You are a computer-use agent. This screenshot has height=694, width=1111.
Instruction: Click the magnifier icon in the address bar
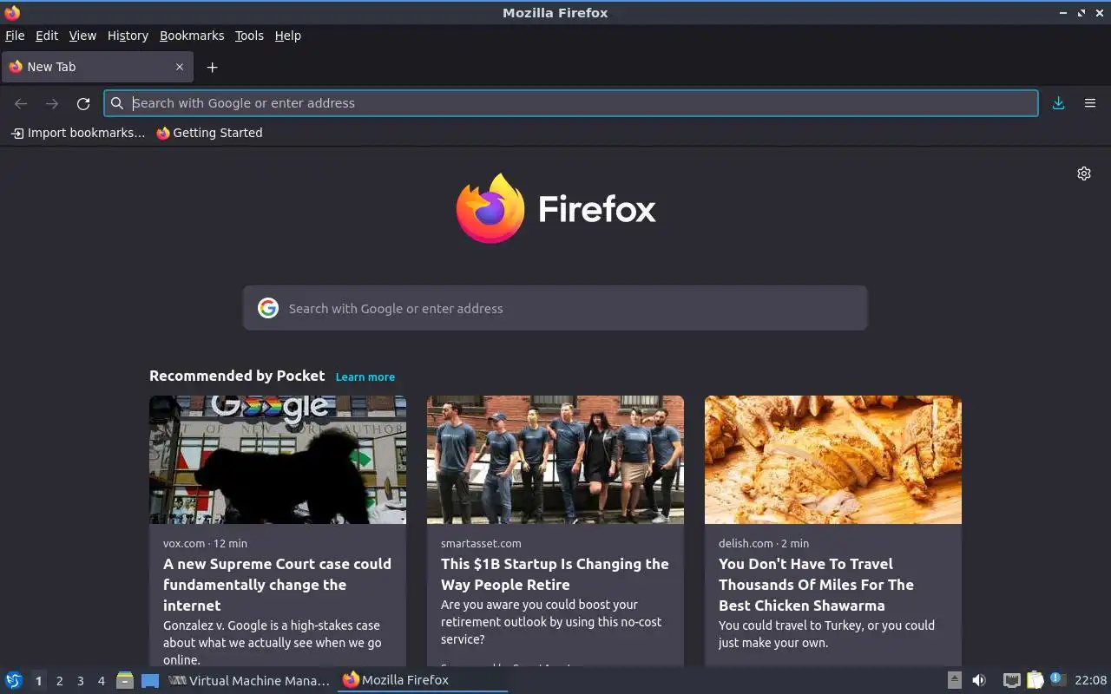(x=117, y=103)
